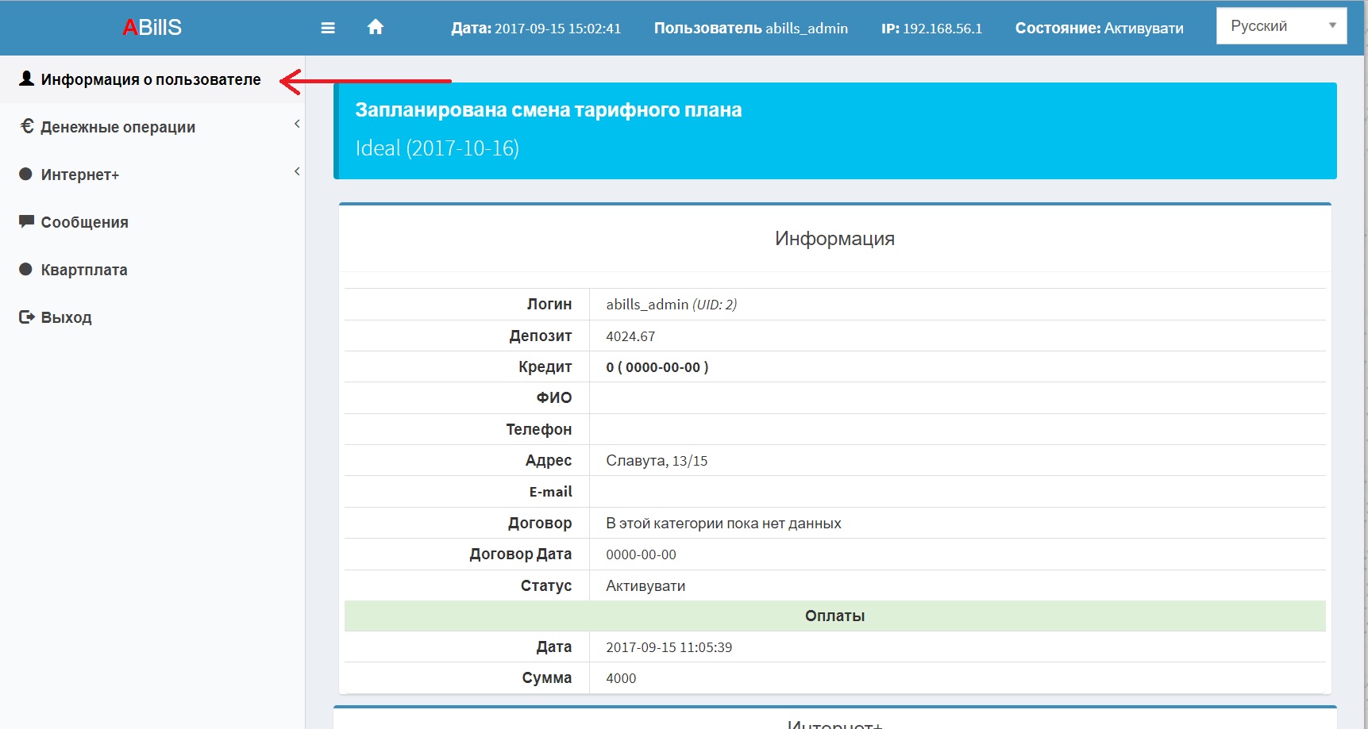Screen dimensions: 1368x729
Task: Click Выход to log out
Action: (x=67, y=317)
